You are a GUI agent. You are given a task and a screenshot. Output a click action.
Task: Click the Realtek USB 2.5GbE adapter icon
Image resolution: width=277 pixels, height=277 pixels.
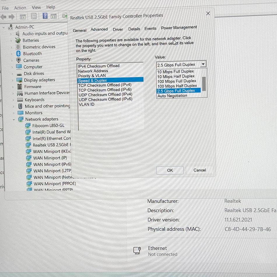(28, 145)
